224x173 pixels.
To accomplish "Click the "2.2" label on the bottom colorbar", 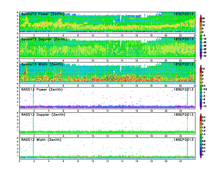I will click(204, 121).
